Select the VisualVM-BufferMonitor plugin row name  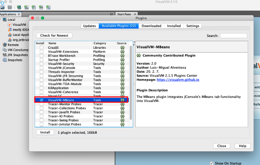[65, 80]
